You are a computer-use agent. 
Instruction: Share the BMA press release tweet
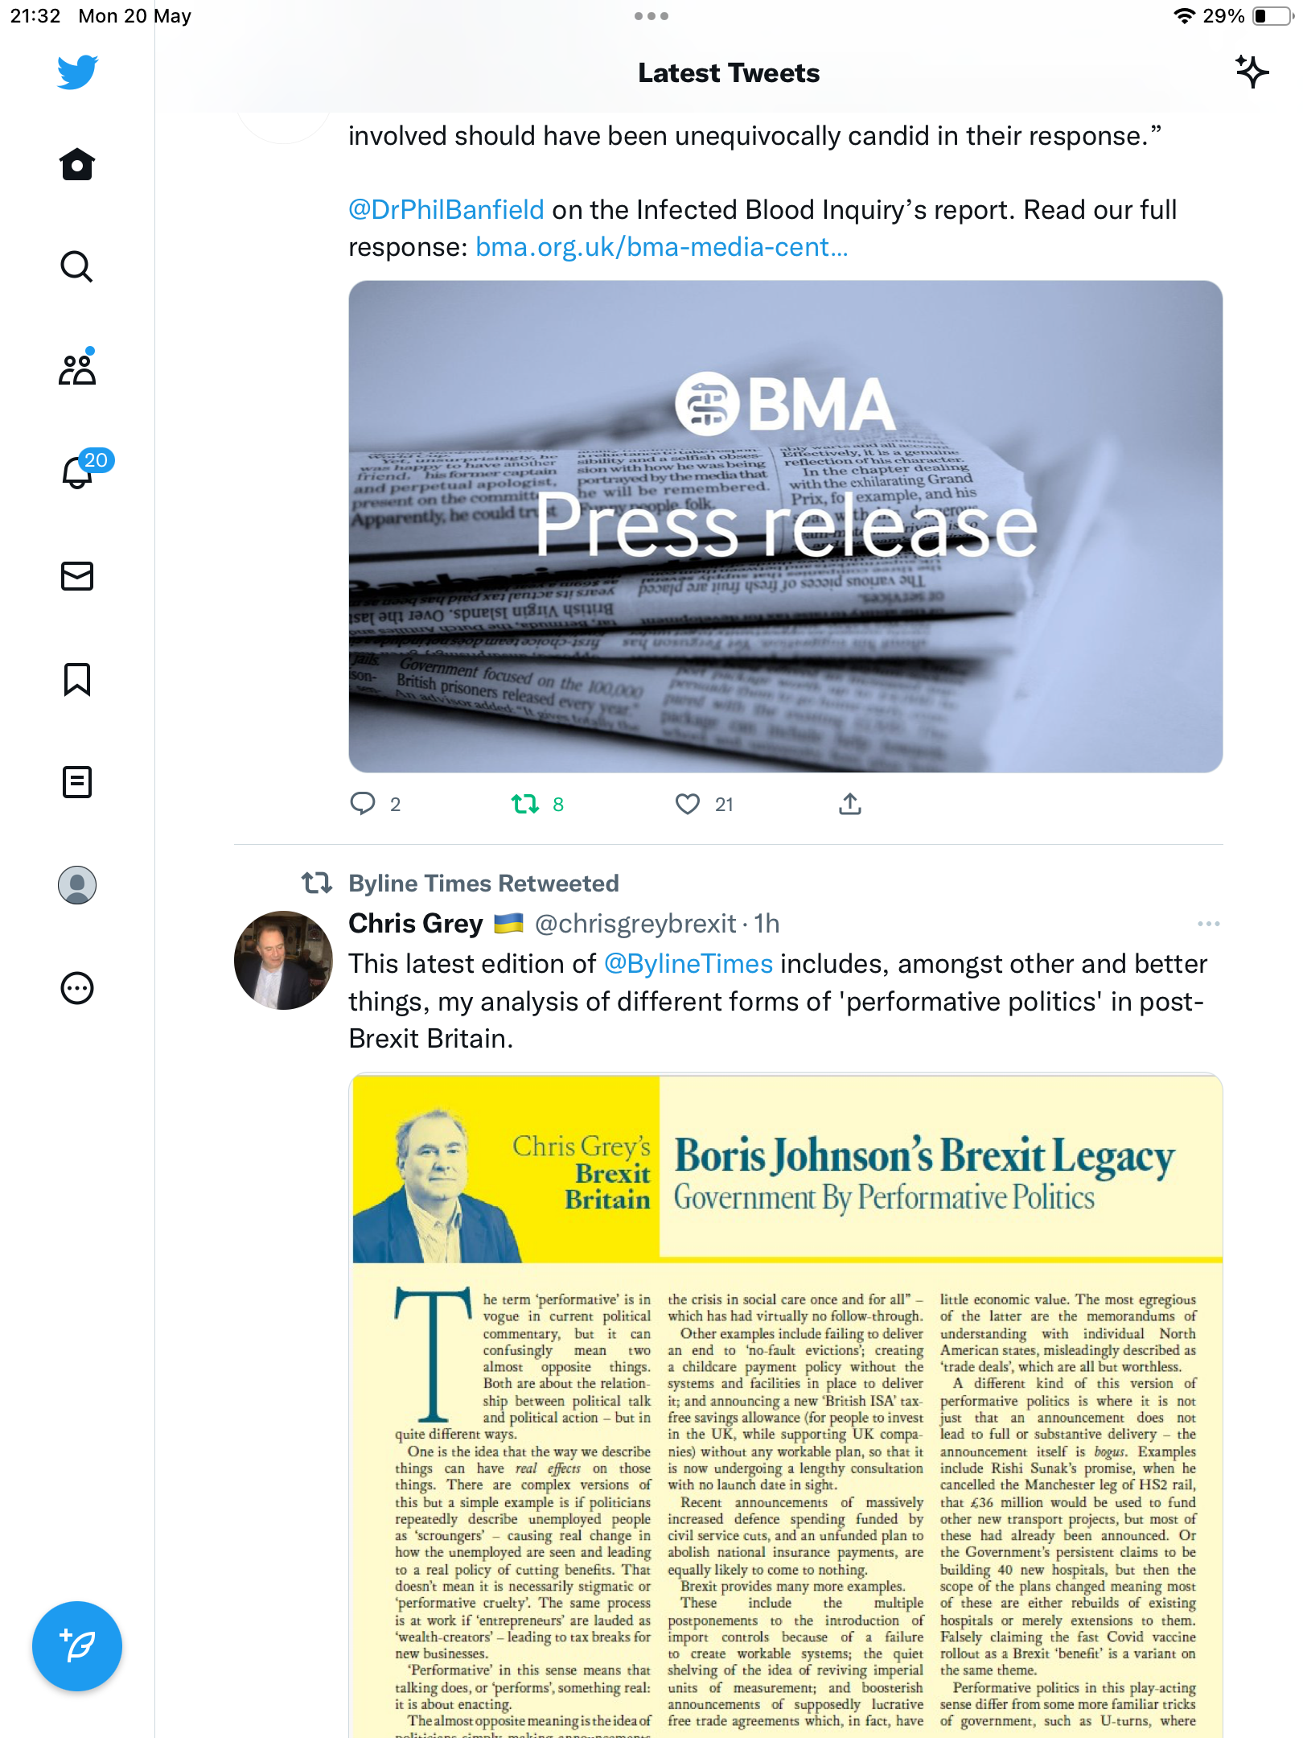tap(850, 804)
